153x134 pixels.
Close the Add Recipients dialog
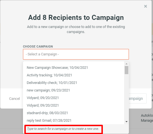pyautogui.click(x=145, y=6)
